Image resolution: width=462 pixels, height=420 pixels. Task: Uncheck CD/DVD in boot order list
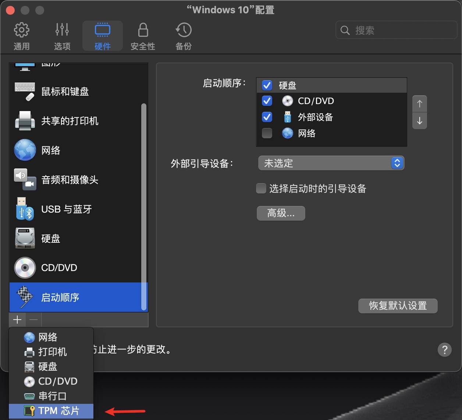pyautogui.click(x=267, y=101)
